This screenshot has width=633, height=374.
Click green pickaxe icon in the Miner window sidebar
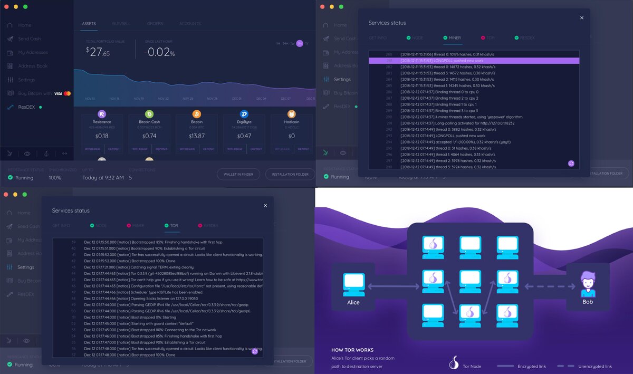pyautogui.click(x=327, y=153)
